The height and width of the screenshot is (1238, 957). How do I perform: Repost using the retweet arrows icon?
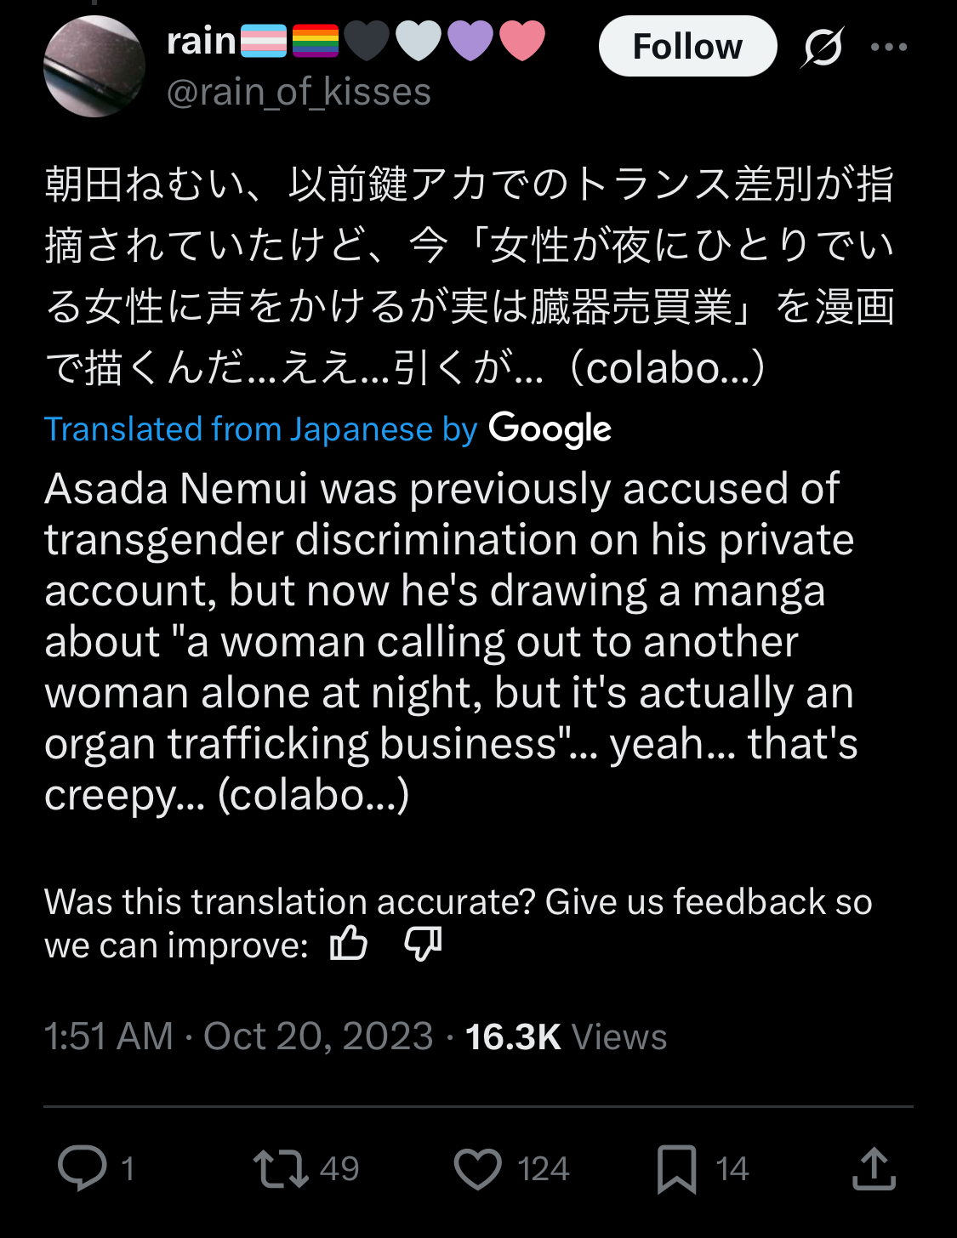point(281,1168)
